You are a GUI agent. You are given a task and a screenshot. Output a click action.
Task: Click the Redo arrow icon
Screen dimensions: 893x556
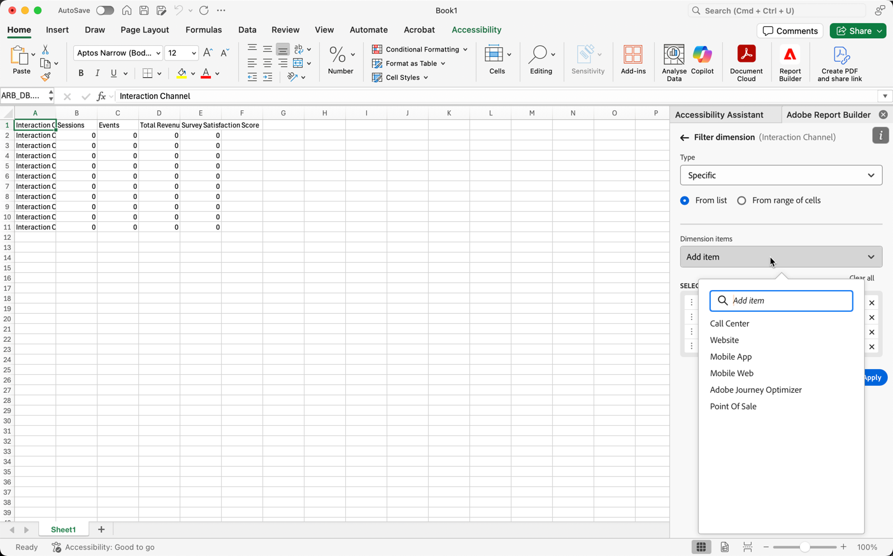[204, 10]
